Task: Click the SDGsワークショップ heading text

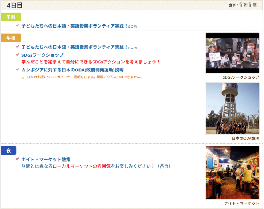Action: tap(42, 55)
